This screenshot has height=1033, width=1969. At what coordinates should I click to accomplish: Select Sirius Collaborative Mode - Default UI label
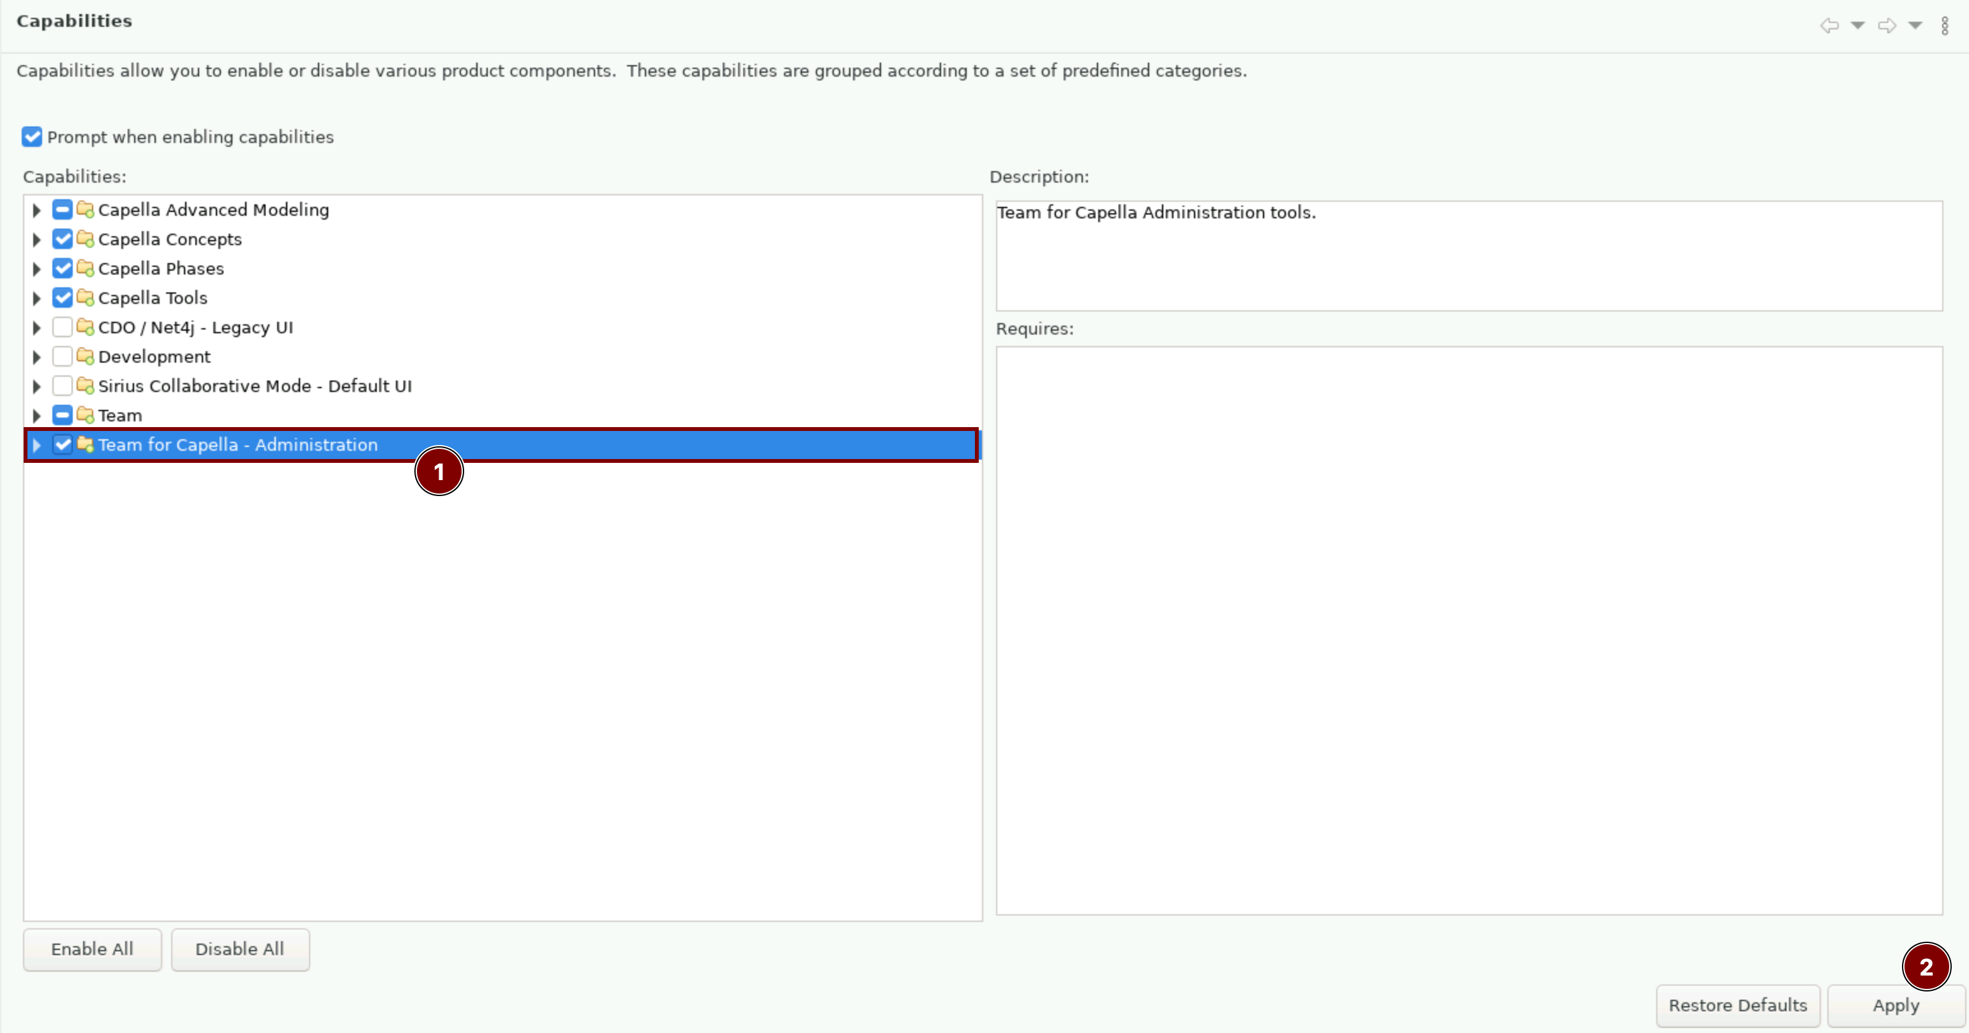(255, 386)
